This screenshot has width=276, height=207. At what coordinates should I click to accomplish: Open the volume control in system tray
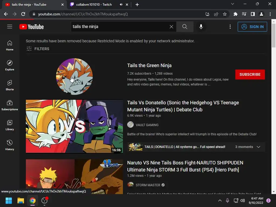point(243,201)
